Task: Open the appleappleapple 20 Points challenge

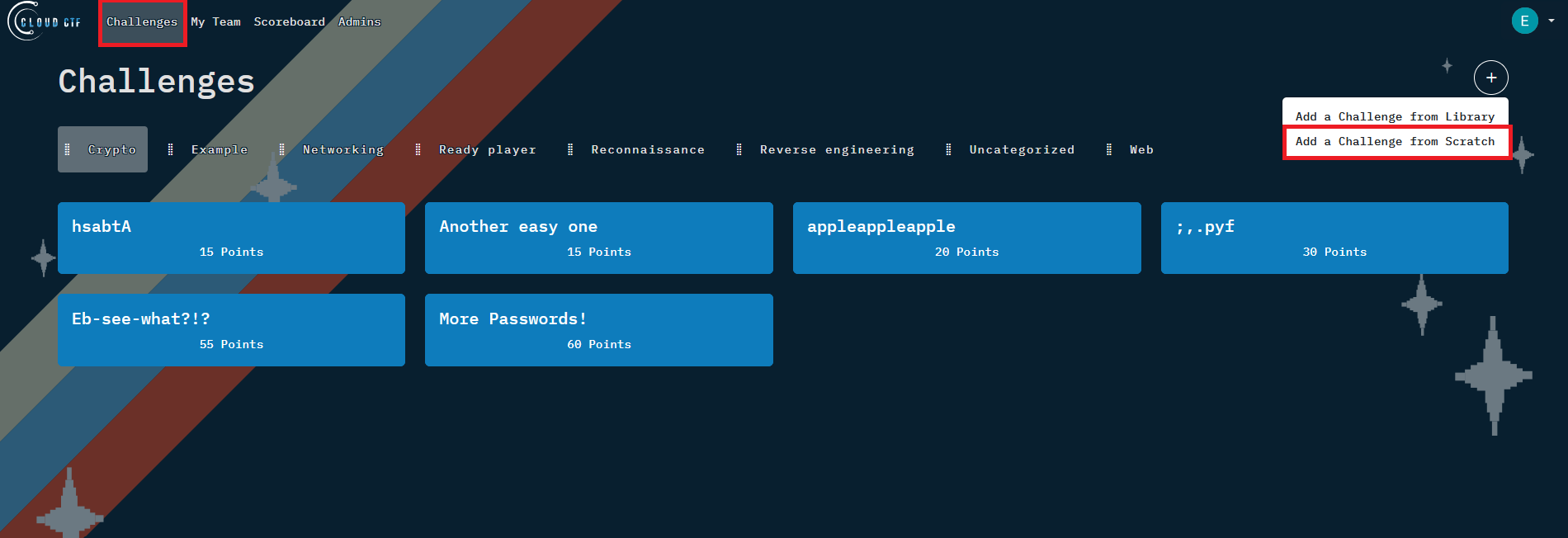Action: tap(966, 238)
